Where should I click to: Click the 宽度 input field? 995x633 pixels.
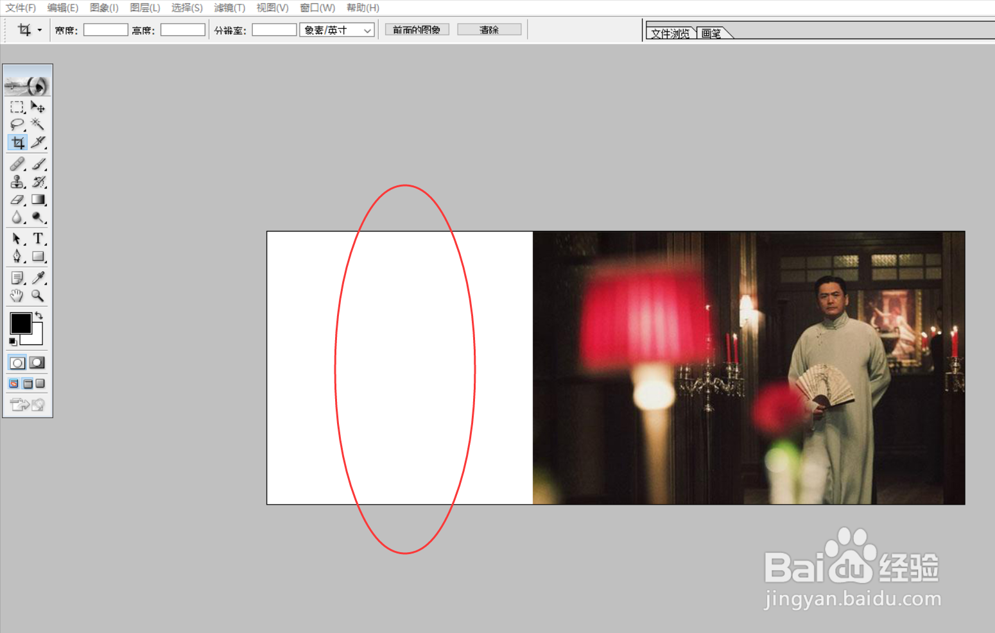pos(106,30)
